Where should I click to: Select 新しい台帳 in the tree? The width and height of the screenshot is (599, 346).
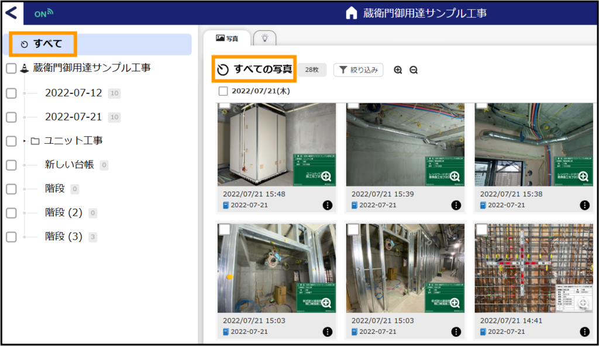69,165
